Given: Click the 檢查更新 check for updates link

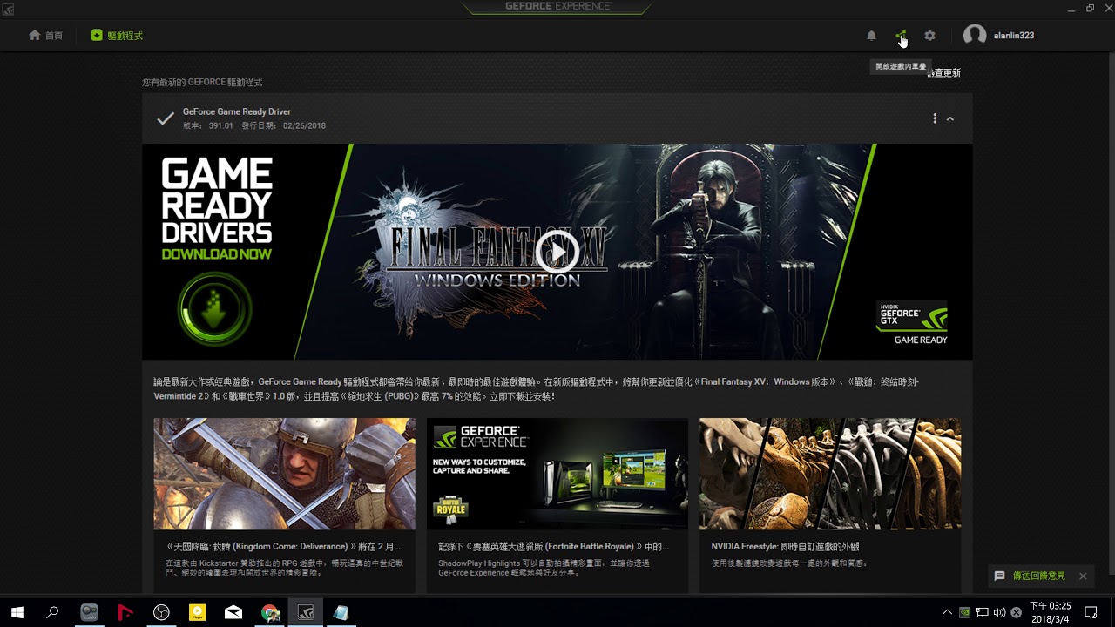Looking at the screenshot, I should pyautogui.click(x=944, y=73).
